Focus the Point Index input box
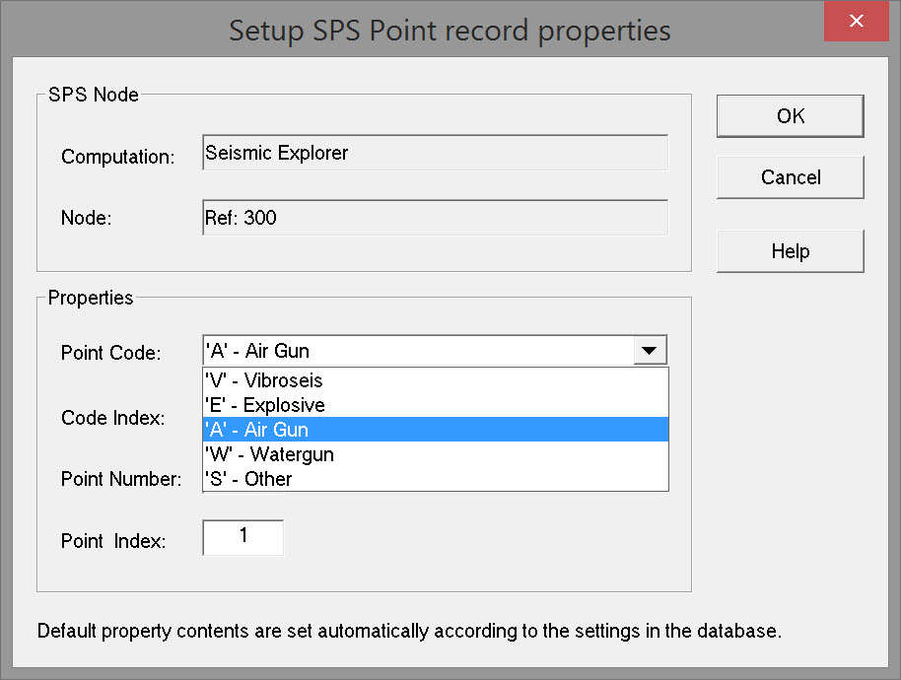Screen dimensions: 901x680 click(243, 538)
